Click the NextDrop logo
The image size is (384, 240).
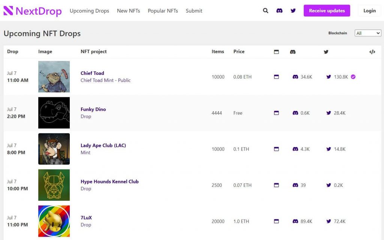pyautogui.click(x=32, y=11)
